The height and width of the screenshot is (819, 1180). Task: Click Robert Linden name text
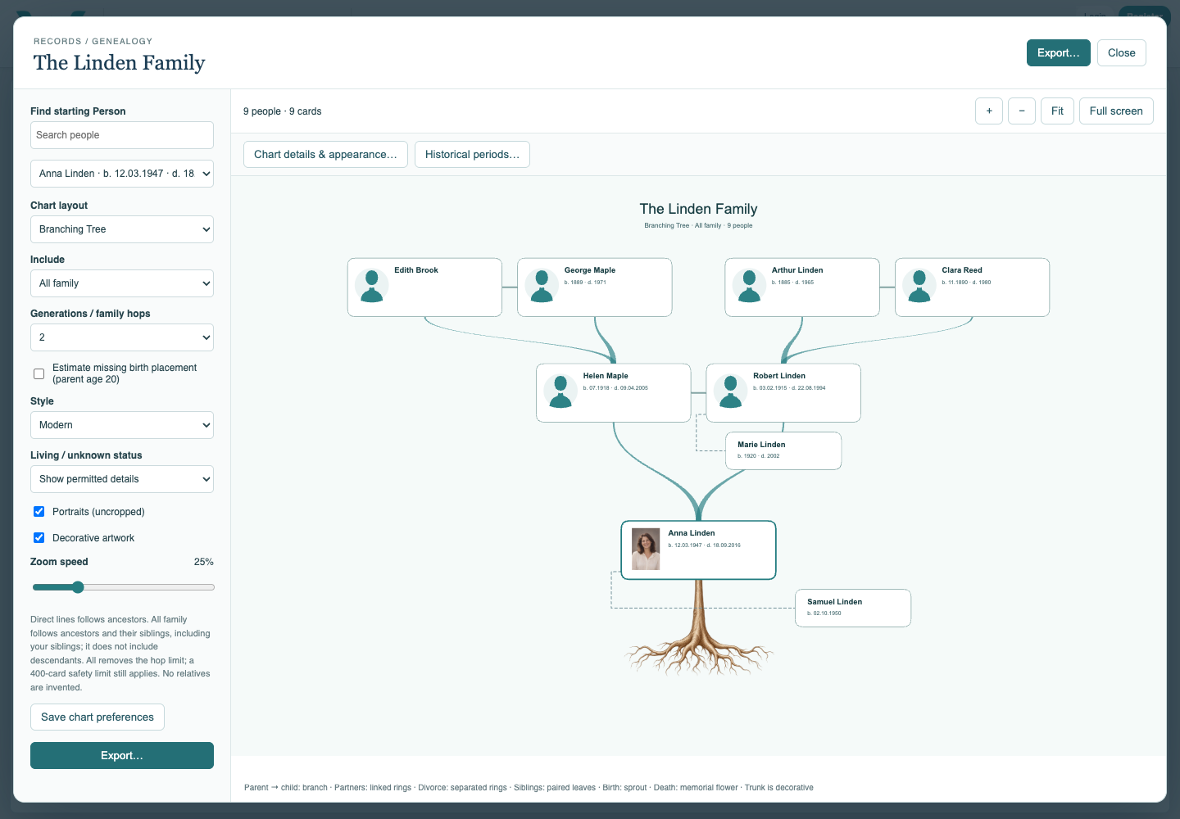(779, 376)
